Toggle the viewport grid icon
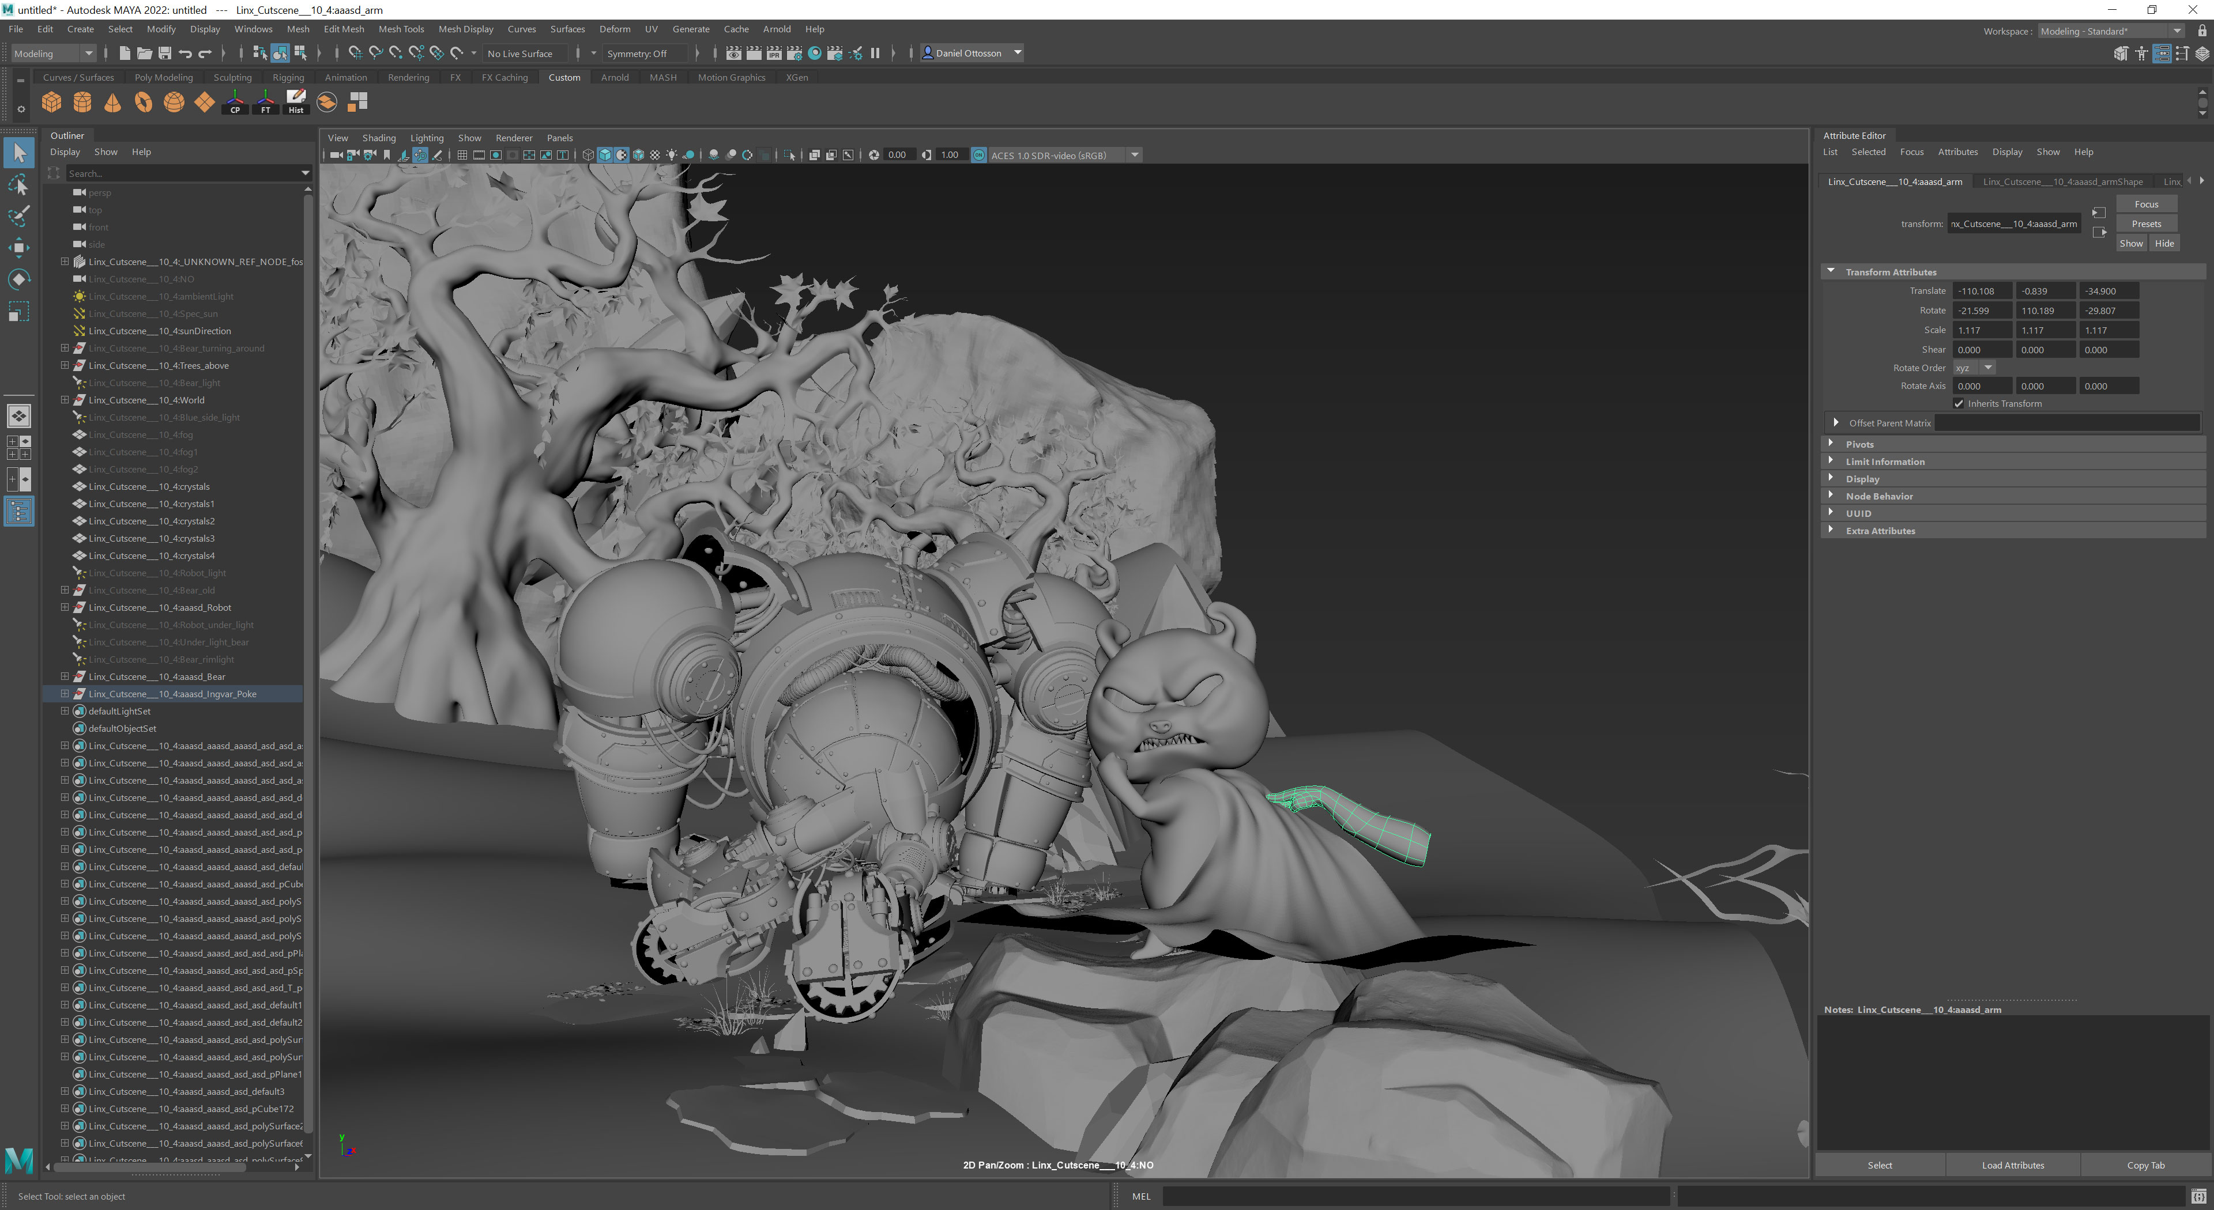This screenshot has height=1210, width=2214. (x=461, y=156)
